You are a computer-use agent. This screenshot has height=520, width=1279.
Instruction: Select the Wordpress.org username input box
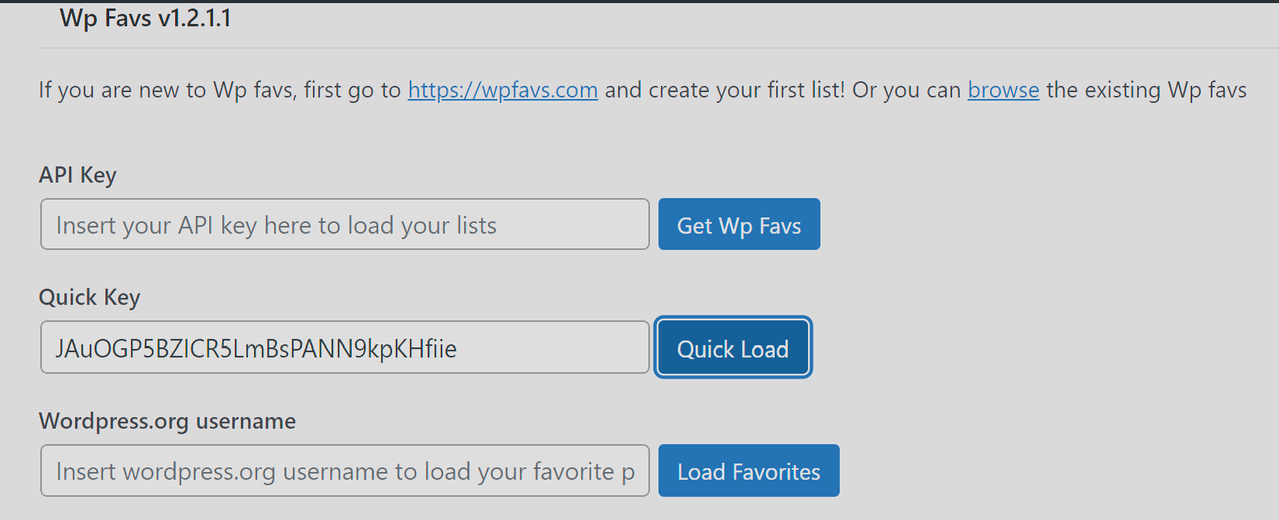click(345, 470)
